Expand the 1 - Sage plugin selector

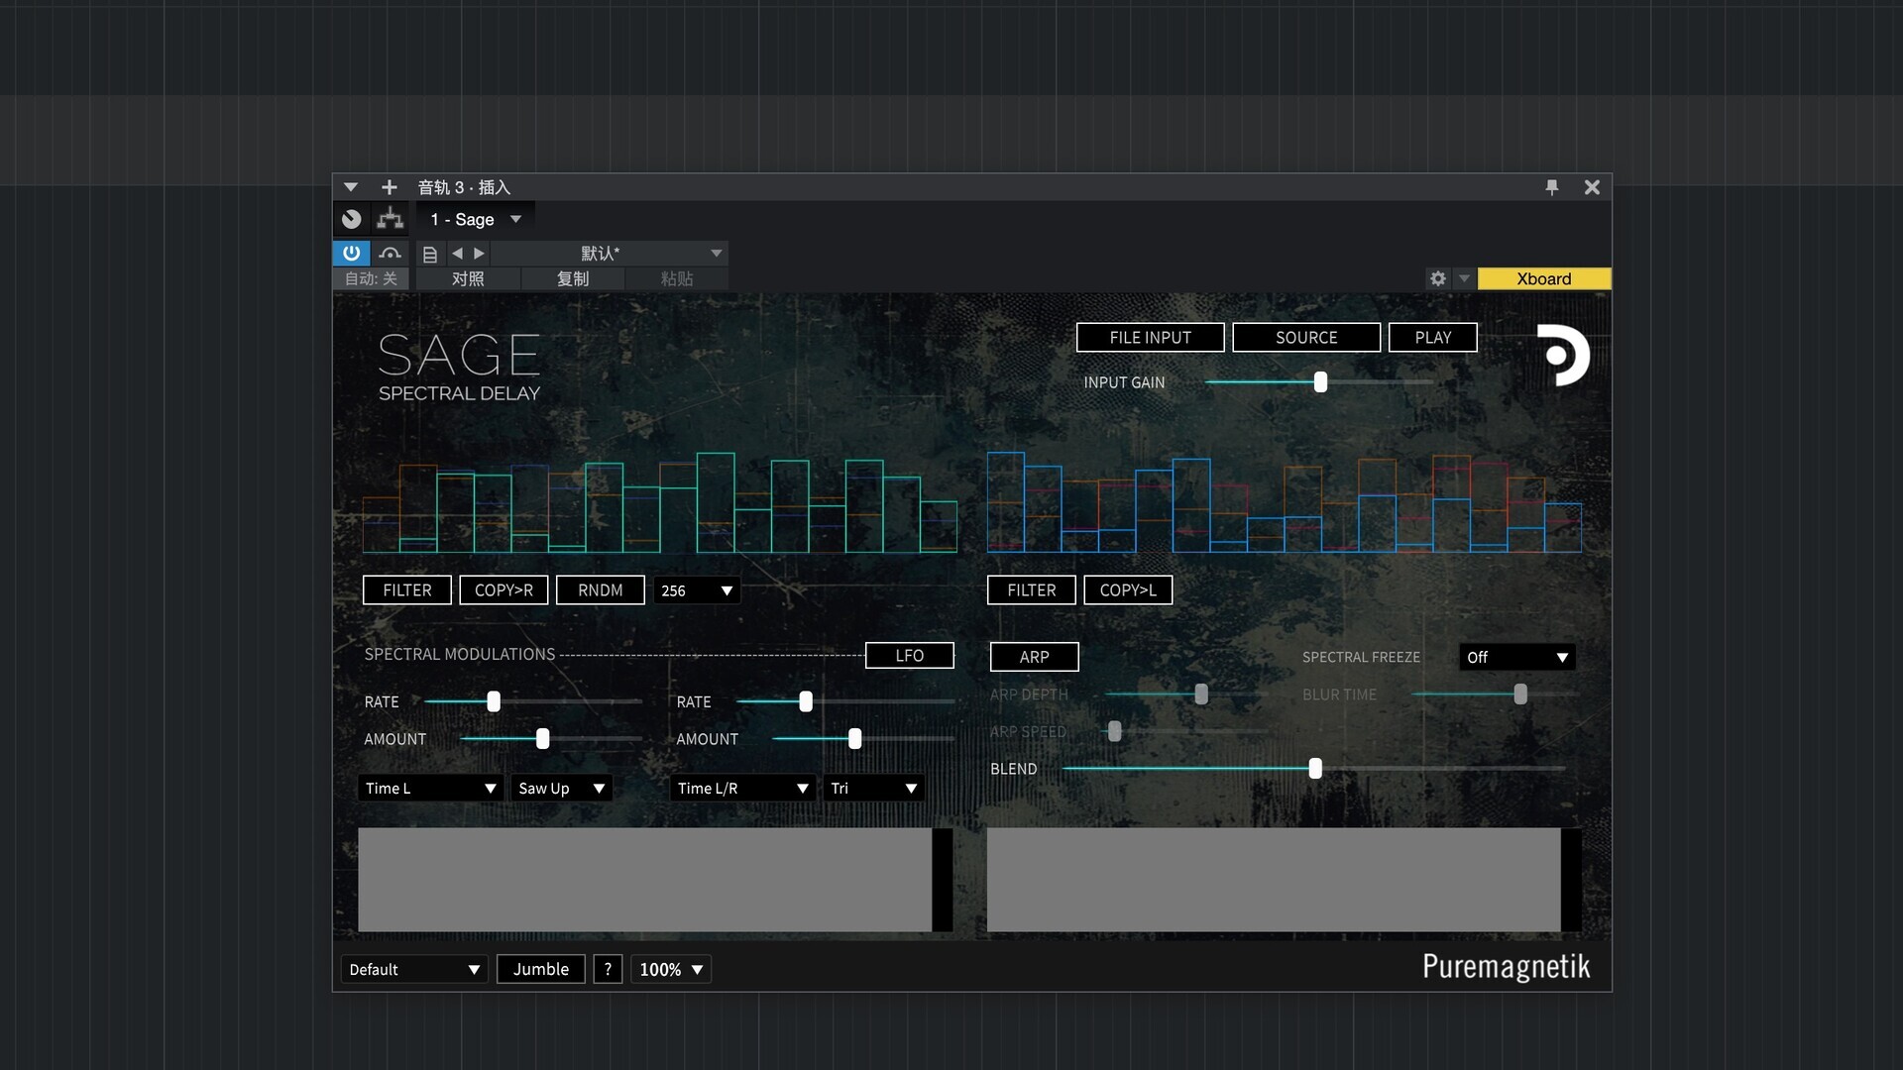(476, 219)
